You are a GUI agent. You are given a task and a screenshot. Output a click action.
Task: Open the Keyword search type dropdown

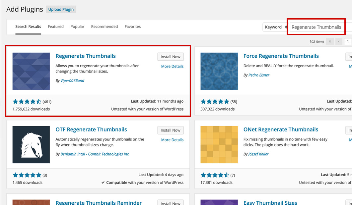tap(275, 27)
